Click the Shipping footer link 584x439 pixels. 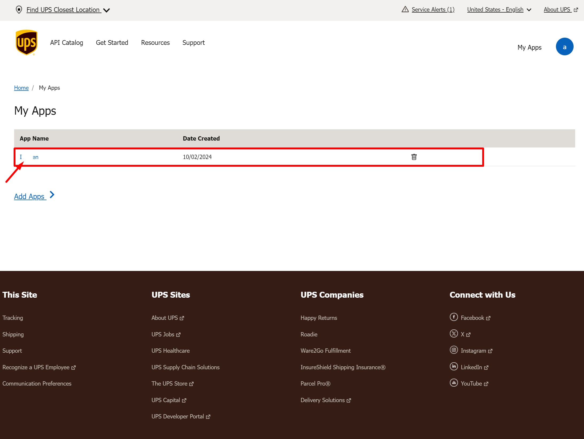tap(13, 334)
